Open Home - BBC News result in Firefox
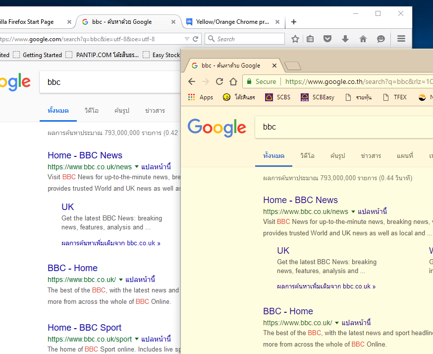433x354 pixels. [85, 155]
